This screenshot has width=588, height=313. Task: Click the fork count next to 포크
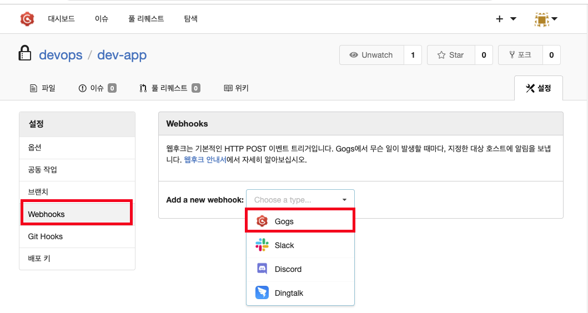551,55
